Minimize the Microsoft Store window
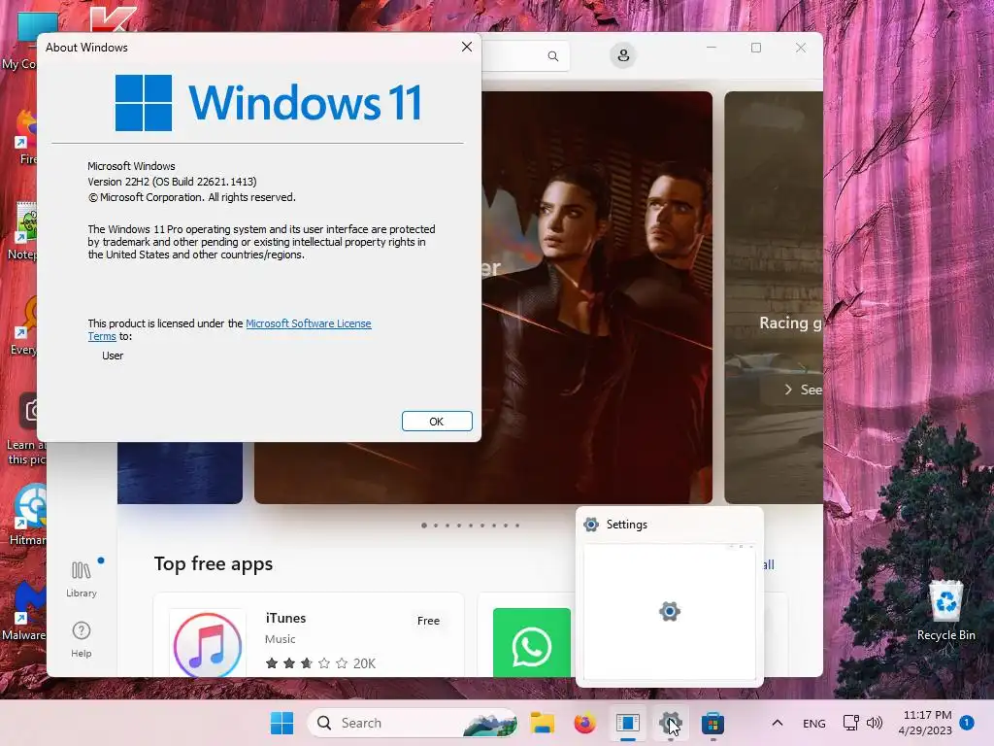This screenshot has width=994, height=746. 712,48
